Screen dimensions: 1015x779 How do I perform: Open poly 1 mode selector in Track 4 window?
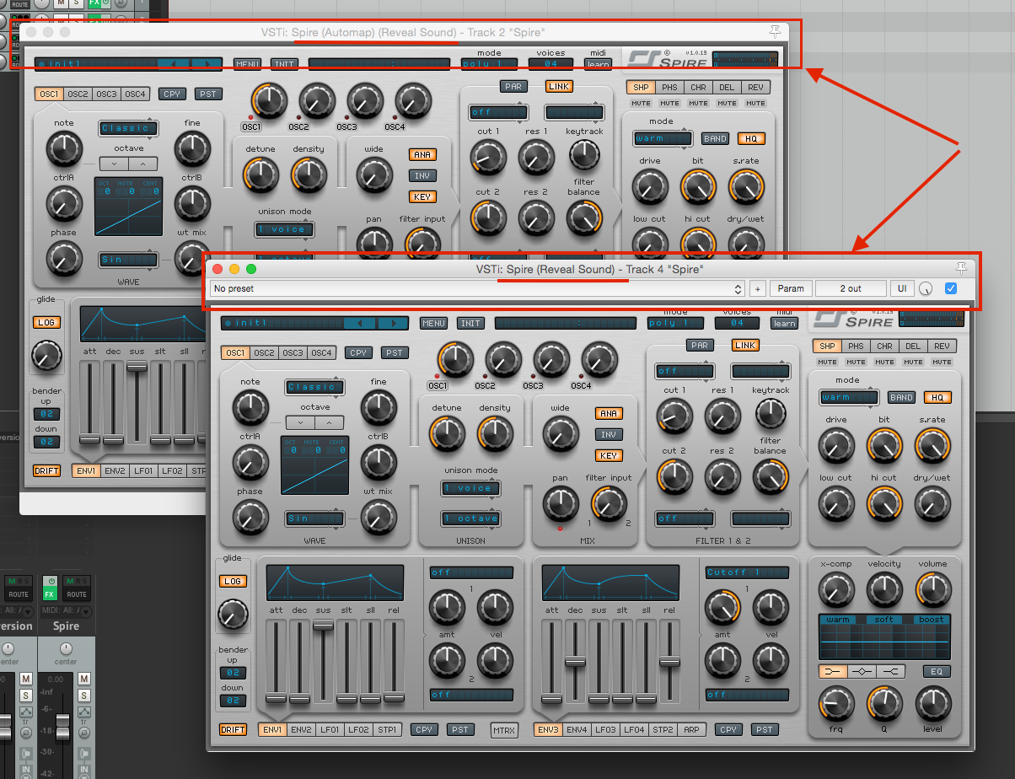(676, 323)
